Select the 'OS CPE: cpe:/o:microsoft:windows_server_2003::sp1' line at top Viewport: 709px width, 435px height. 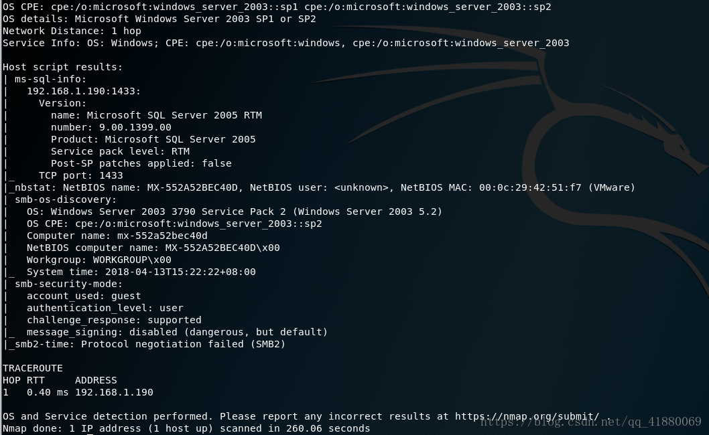[277, 7]
